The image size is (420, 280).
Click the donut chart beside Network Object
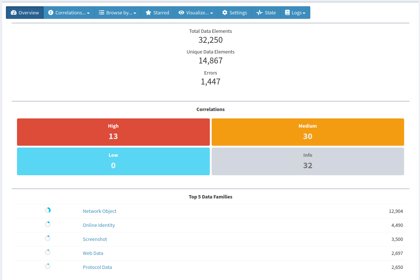(x=48, y=210)
